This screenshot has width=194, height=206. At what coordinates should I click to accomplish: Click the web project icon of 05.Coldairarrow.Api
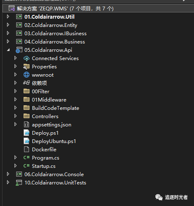click(x=19, y=50)
